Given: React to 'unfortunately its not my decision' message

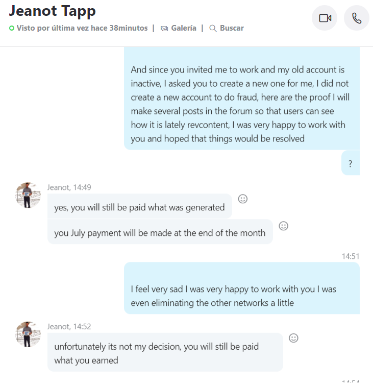Looking at the screenshot, I should click(x=293, y=338).
